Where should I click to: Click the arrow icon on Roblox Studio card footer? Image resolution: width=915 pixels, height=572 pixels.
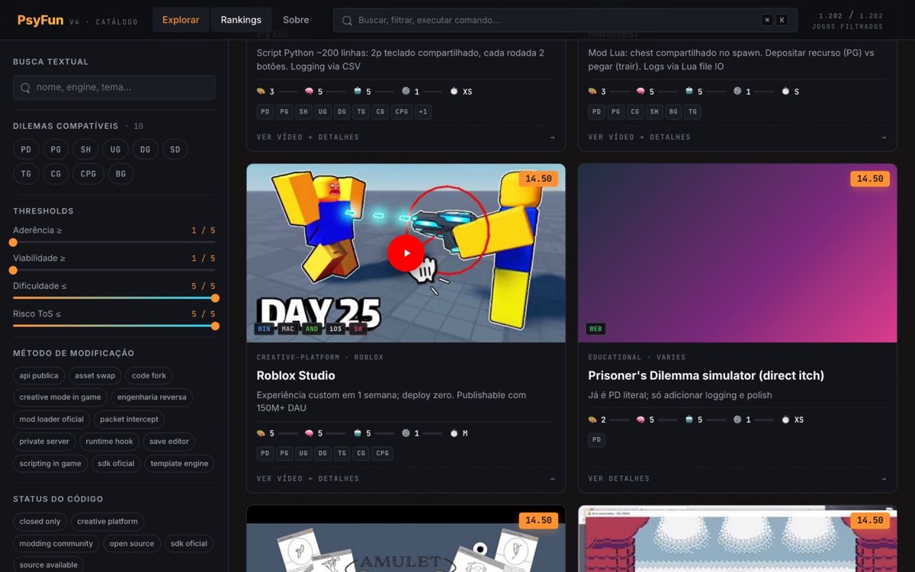[x=552, y=479]
